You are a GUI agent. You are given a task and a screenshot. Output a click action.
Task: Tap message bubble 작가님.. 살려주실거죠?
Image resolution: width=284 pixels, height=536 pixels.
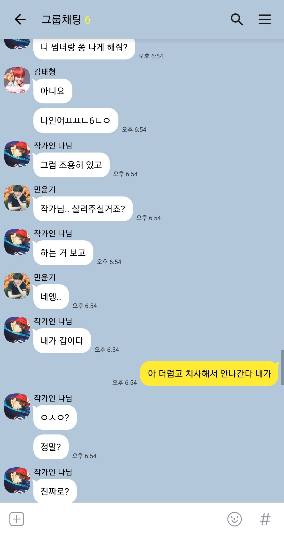pos(83,209)
